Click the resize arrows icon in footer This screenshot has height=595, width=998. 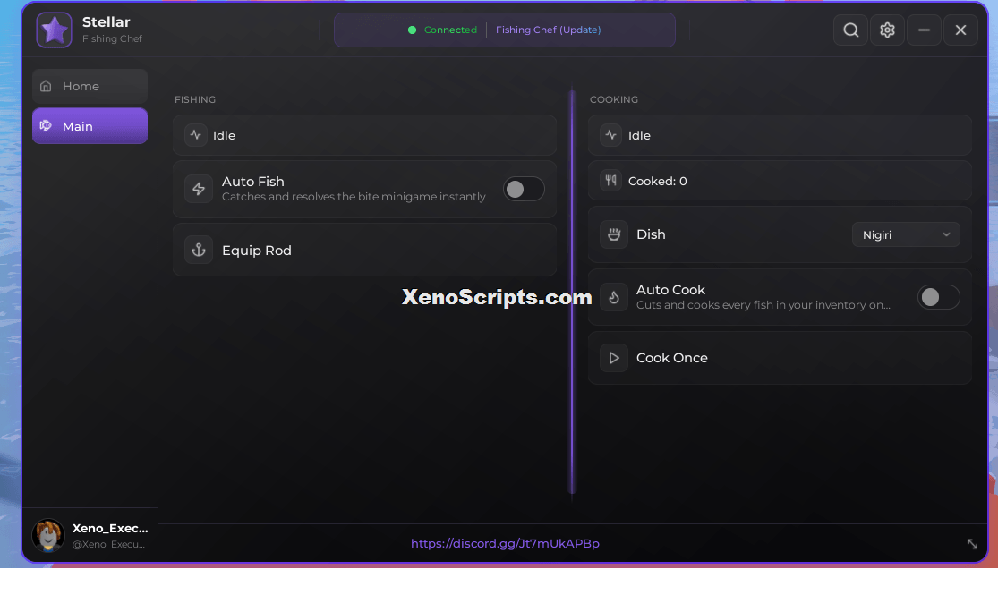click(x=972, y=543)
